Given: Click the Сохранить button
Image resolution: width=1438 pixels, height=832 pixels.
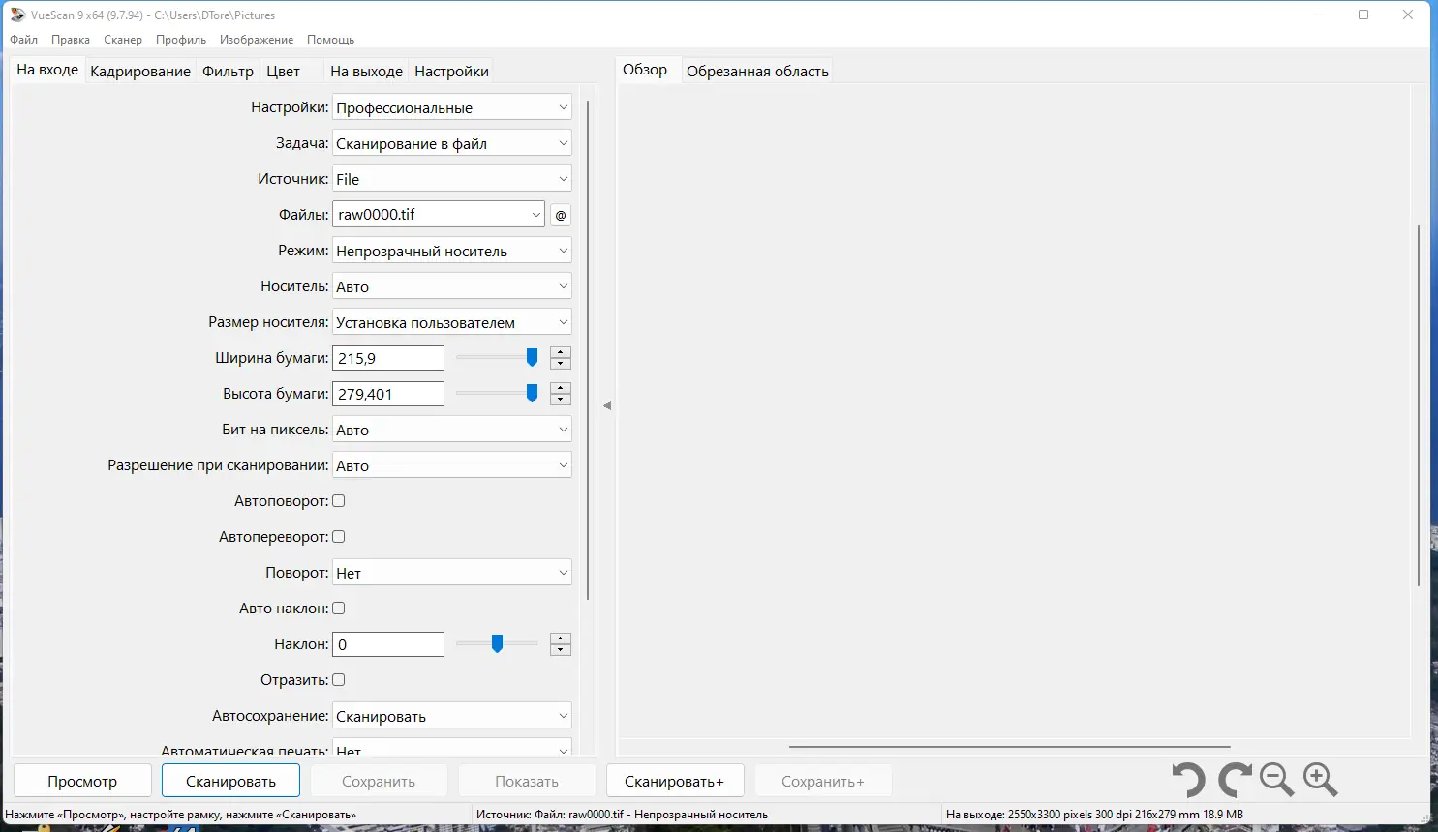Looking at the screenshot, I should point(379,781).
